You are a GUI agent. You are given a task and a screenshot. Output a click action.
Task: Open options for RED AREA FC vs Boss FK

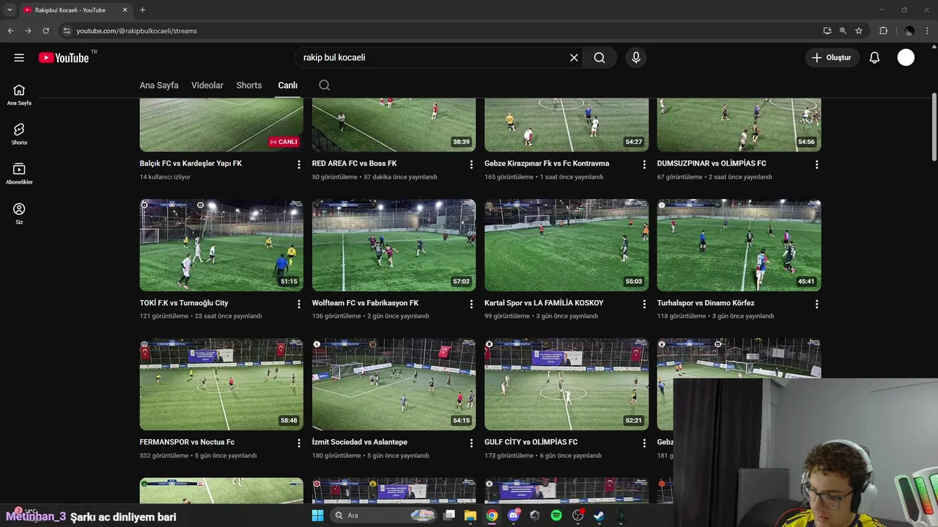(471, 165)
